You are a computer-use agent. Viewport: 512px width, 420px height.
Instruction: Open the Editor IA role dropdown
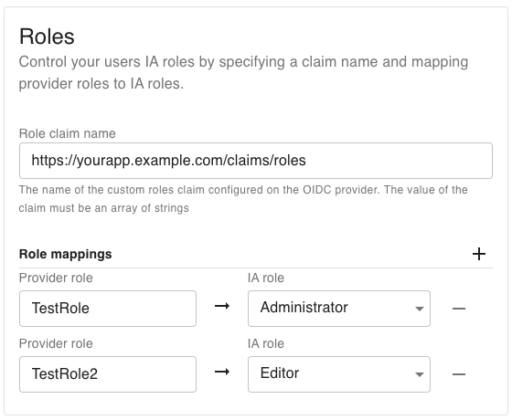339,374
